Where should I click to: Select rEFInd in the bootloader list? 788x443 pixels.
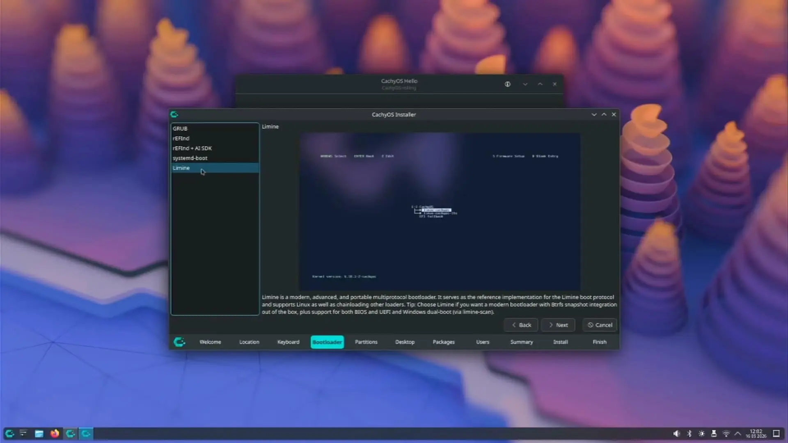[215, 138]
